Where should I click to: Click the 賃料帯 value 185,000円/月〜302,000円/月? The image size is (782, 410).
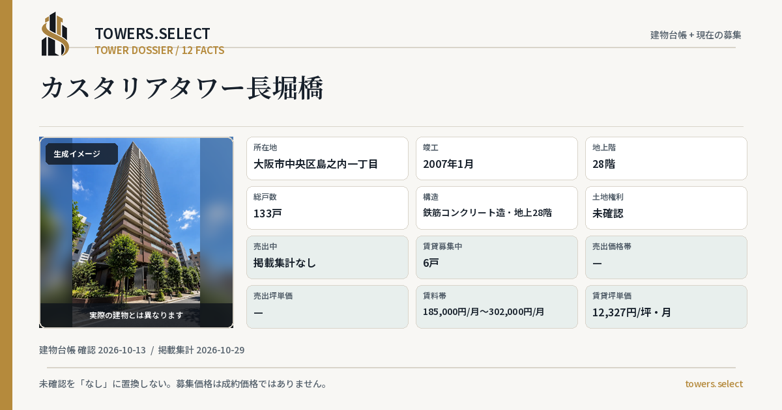pyautogui.click(x=484, y=312)
